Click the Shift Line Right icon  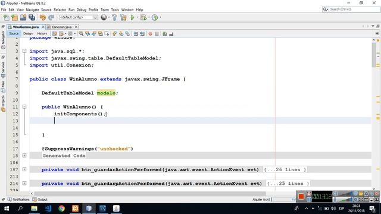(x=142, y=34)
